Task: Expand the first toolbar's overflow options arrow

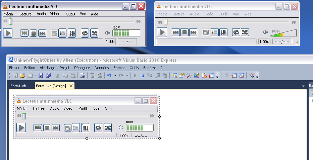Action: (217, 76)
